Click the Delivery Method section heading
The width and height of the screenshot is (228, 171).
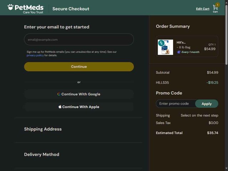[x=42, y=155]
